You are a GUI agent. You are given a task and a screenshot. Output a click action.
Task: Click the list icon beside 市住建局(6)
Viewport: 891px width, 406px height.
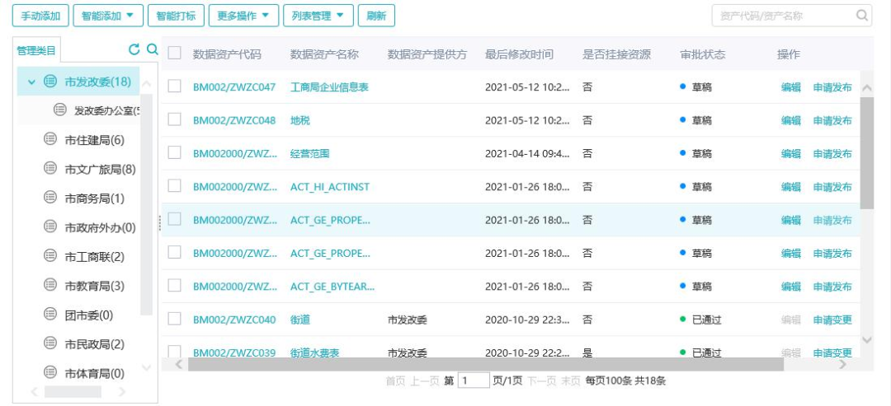49,140
